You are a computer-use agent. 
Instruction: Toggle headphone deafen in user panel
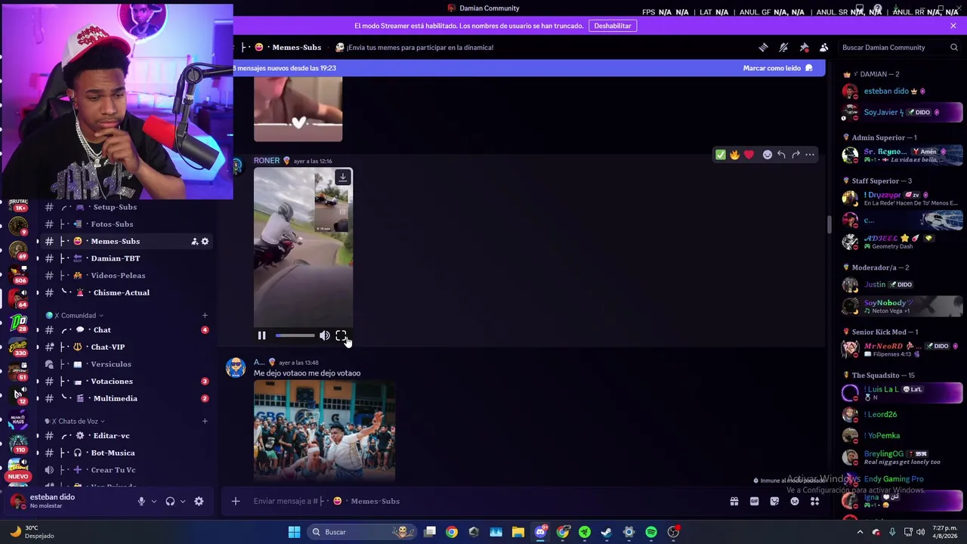[170, 501]
